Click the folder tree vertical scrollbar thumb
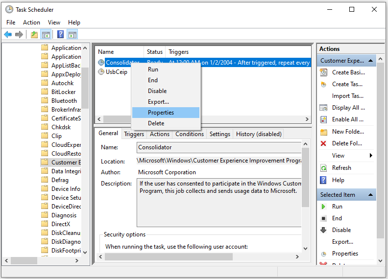The width and height of the screenshot is (388, 279). (x=85, y=88)
